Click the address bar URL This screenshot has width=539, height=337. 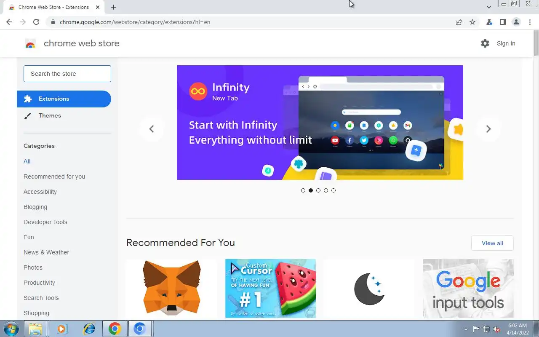(x=135, y=22)
